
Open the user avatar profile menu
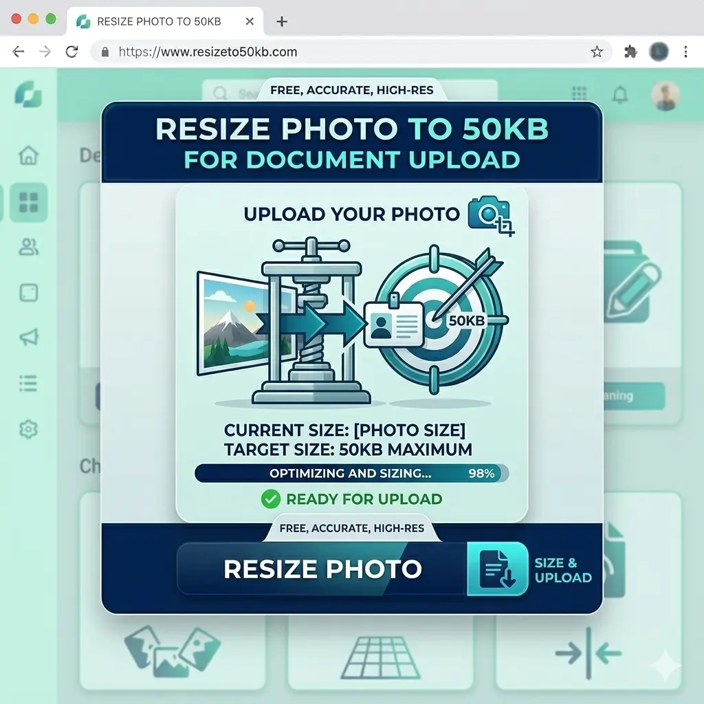coord(665,96)
